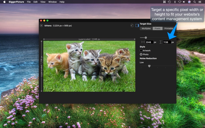Click the Noise Reduction slider handle
This screenshot has height=128, width=205.
coord(149,66)
